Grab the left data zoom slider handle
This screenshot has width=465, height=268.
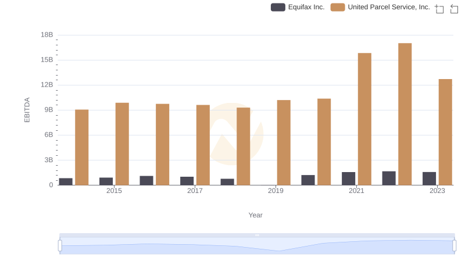(60, 245)
